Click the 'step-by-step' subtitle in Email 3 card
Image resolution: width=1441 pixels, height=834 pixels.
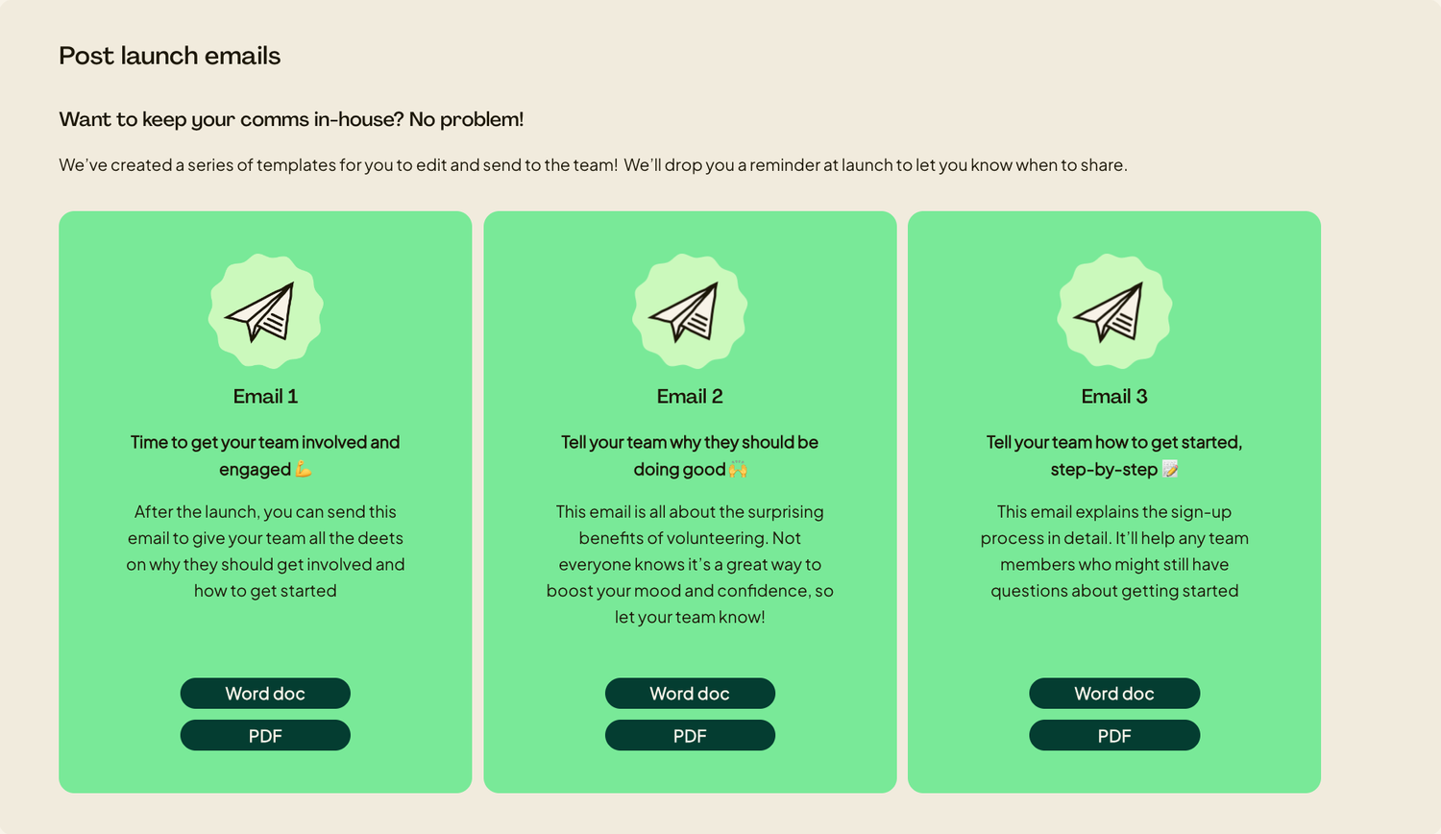(1104, 469)
